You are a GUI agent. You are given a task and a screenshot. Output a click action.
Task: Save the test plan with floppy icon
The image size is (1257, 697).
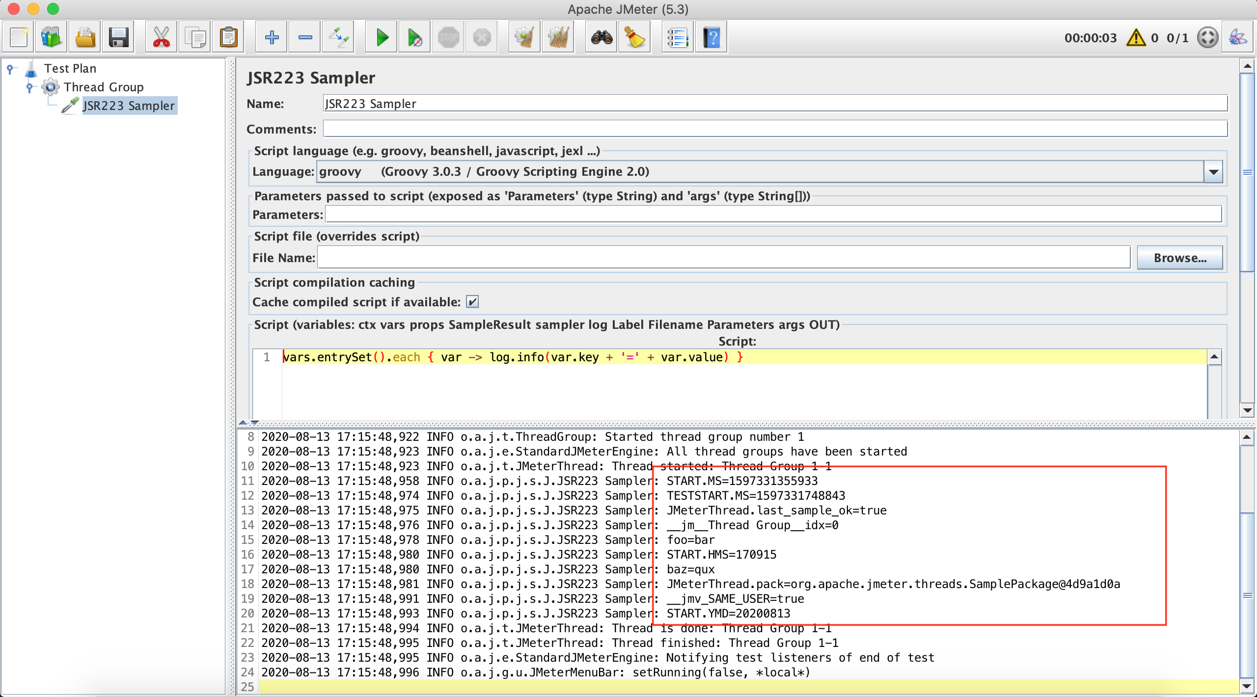[x=118, y=37]
